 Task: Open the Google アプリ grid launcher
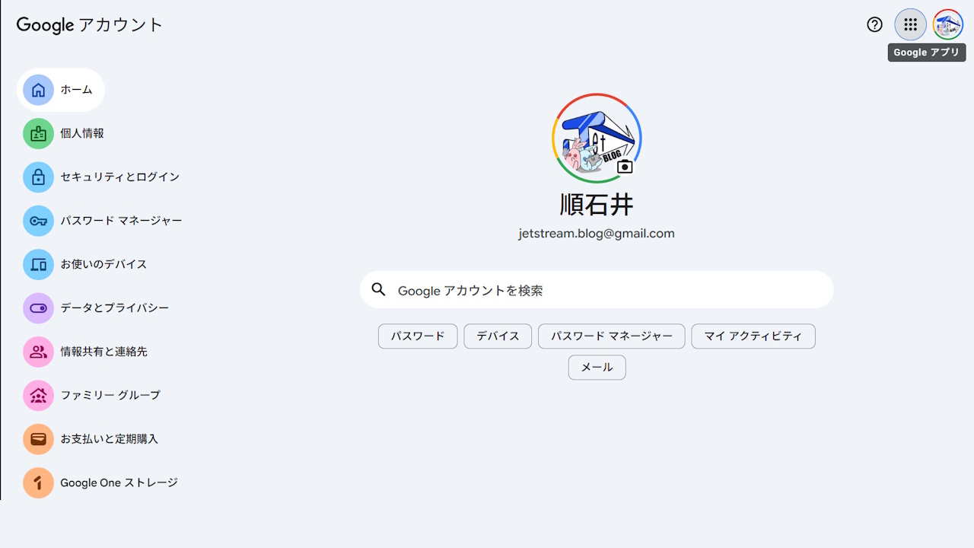910,24
